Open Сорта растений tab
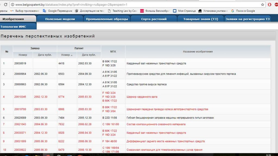This screenshot has width=278, height=156. pyautogui.click(x=154, y=19)
